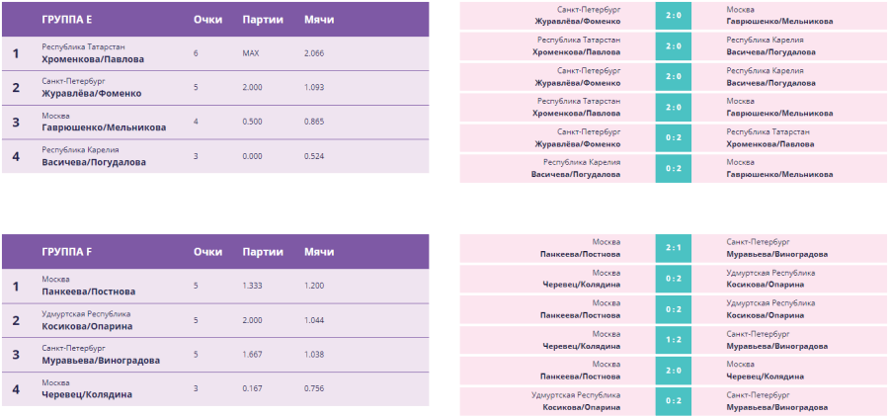Open Панкеева/Постнова in Group F standings
This screenshot has width=889, height=417.
(89, 292)
